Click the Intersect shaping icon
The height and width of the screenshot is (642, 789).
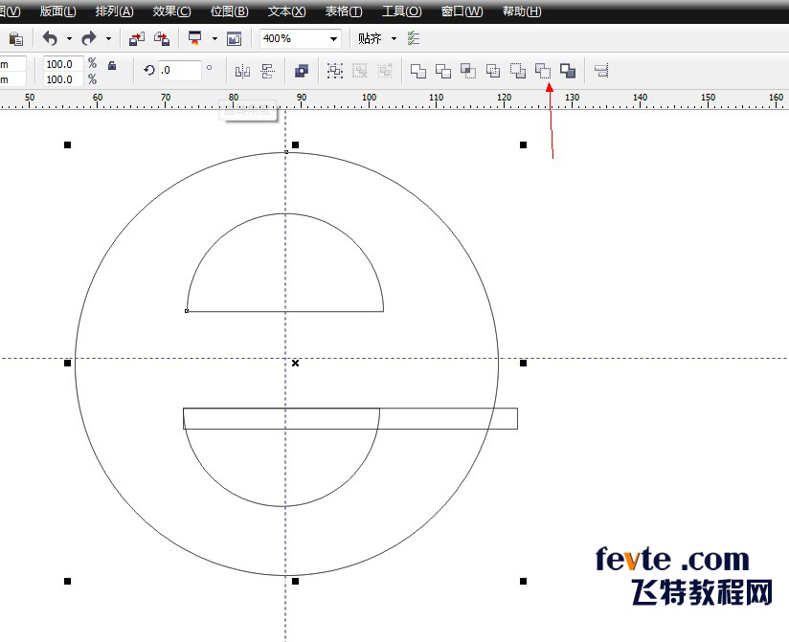pos(468,71)
